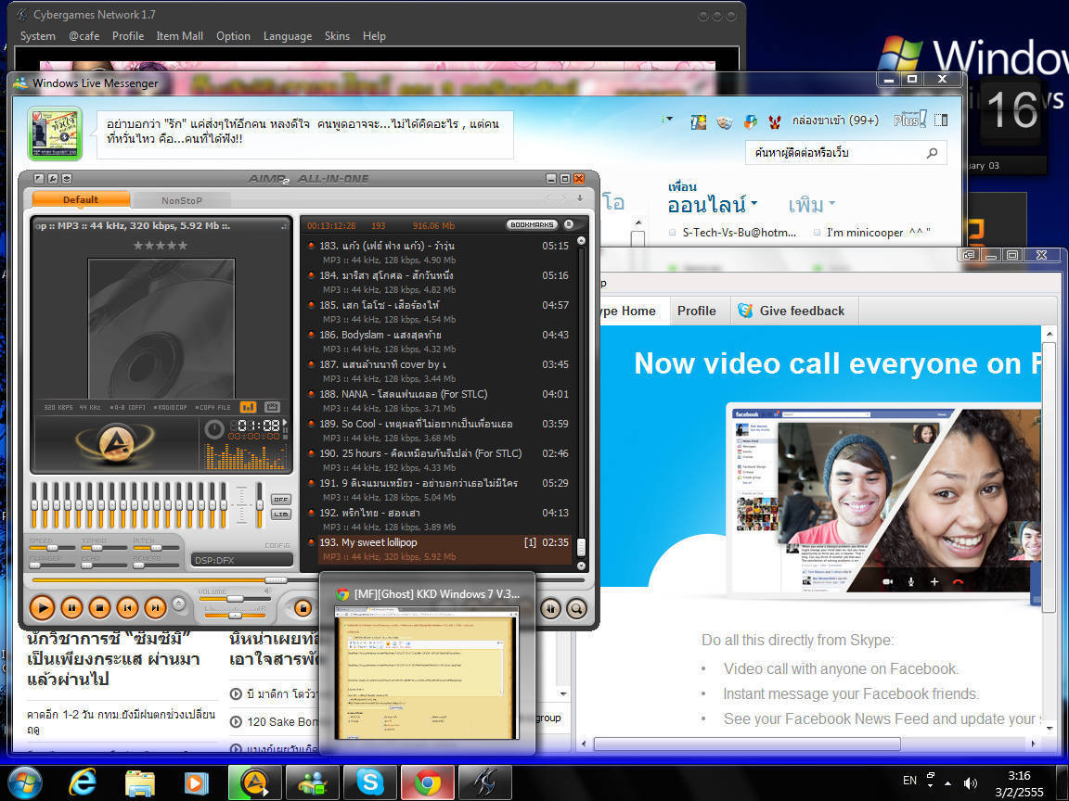
Task: Click AIMP round button left of search magnifier
Action: 551,608
